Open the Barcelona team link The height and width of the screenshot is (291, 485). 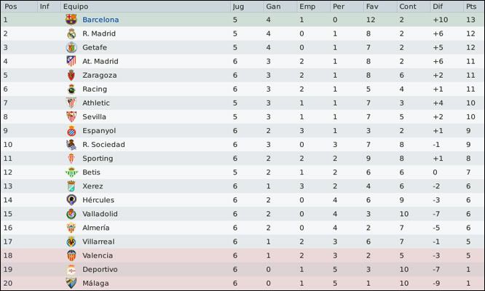pos(100,20)
